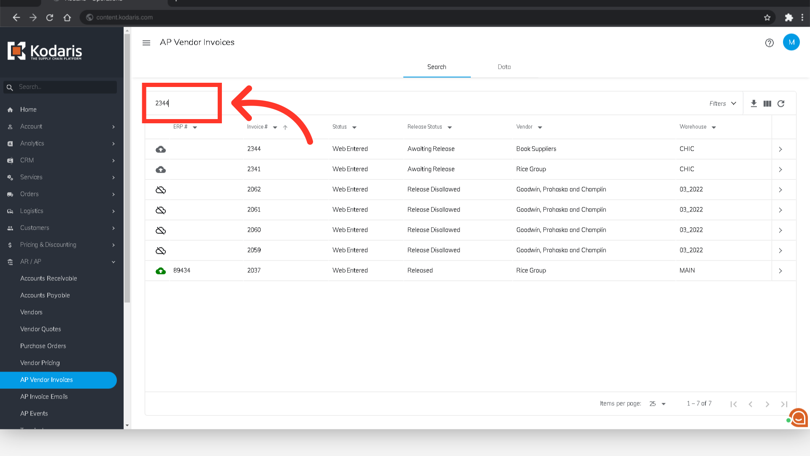Click the download export icon

[x=754, y=103]
